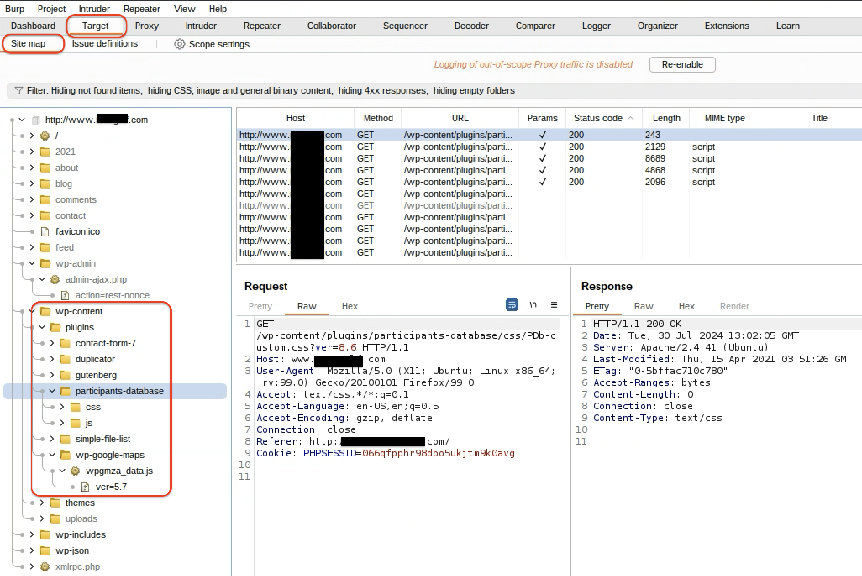The image size is (862, 576).
Task: Click the Re-enable button
Action: pos(682,65)
